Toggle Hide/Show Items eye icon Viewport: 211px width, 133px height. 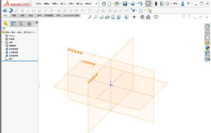point(134,17)
